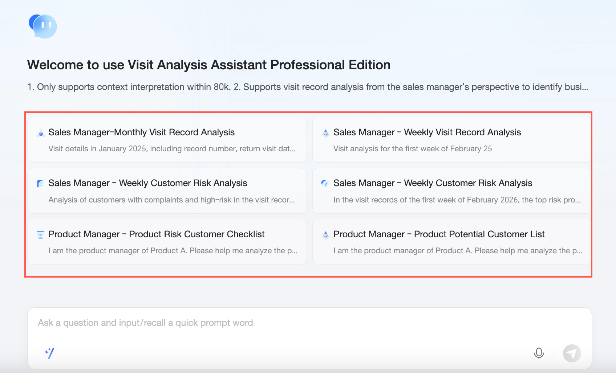Click the chat assistant logo icon
The image size is (616, 373).
pyautogui.click(x=43, y=26)
